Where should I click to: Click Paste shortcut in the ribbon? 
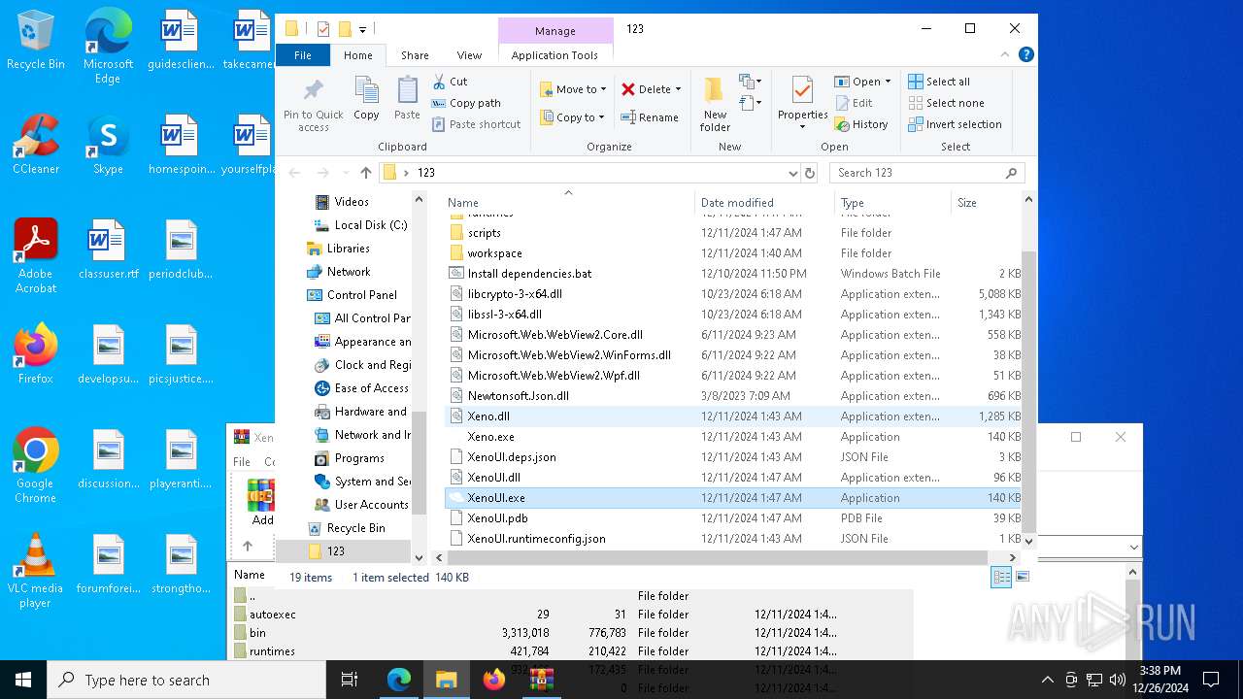tap(477, 124)
